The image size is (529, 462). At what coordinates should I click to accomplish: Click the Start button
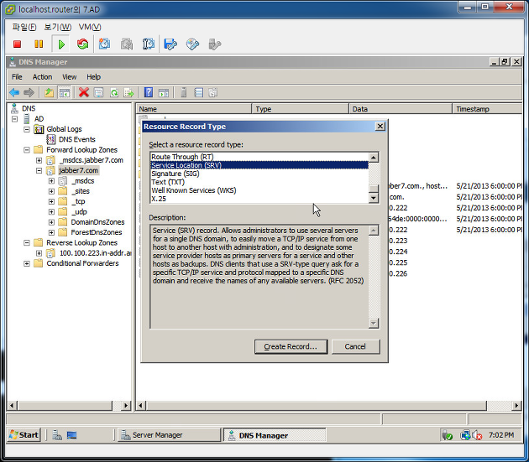pos(24,435)
